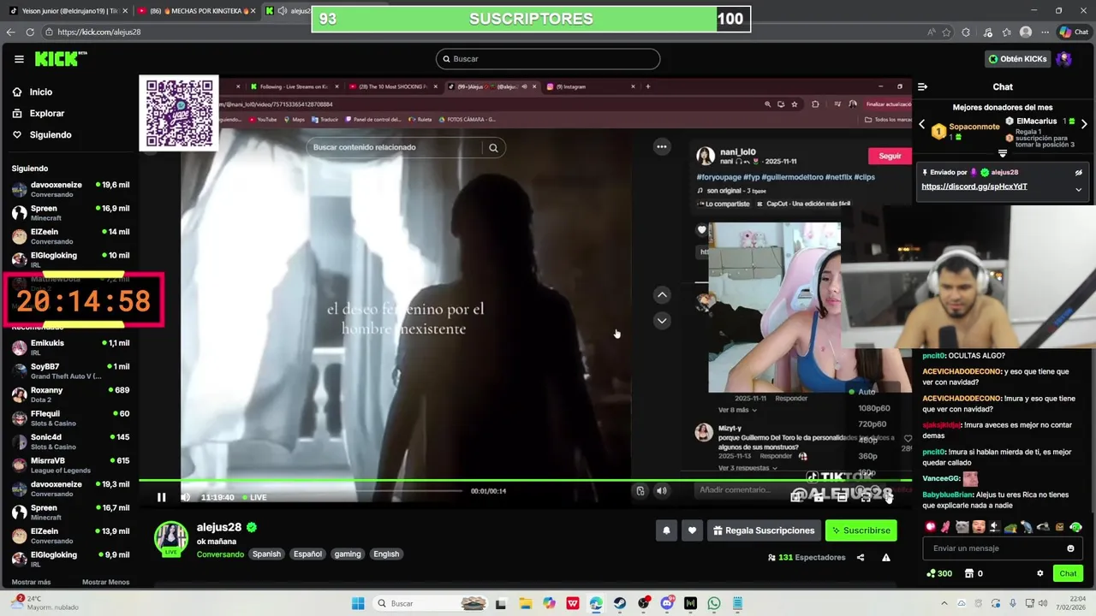1096x616 pixels.
Task: Pause the live stream
Action: 161,497
